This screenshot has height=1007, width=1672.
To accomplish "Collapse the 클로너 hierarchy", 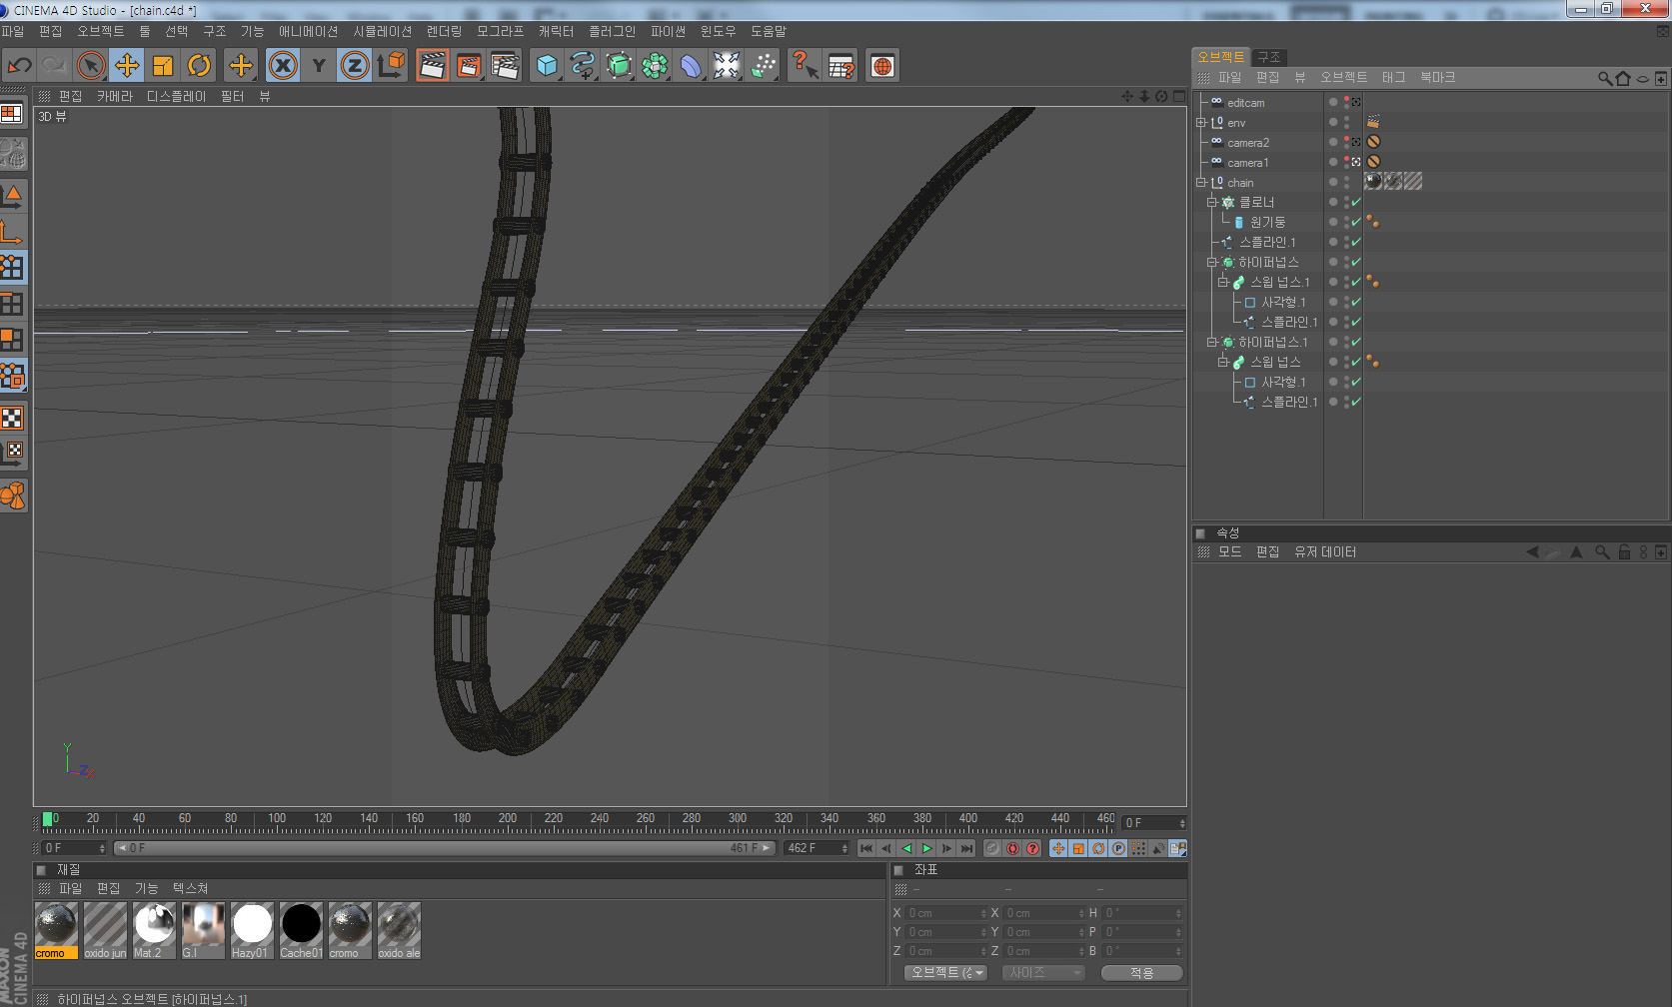I will [1211, 202].
